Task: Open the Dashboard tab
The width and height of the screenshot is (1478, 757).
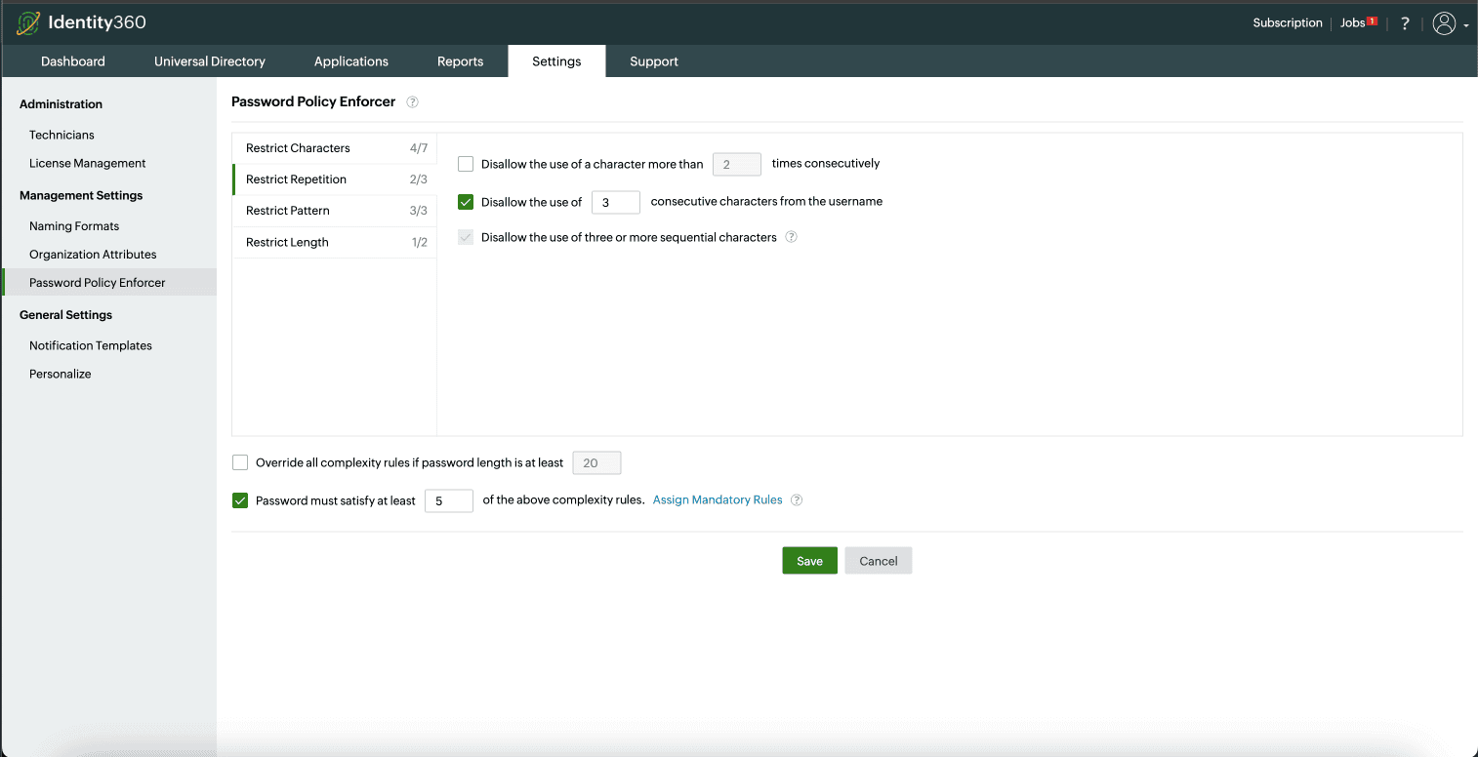Action: point(73,61)
